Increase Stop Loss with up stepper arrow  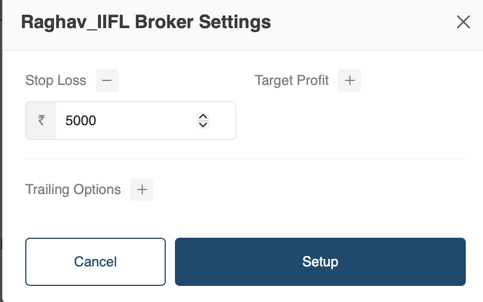(202, 117)
